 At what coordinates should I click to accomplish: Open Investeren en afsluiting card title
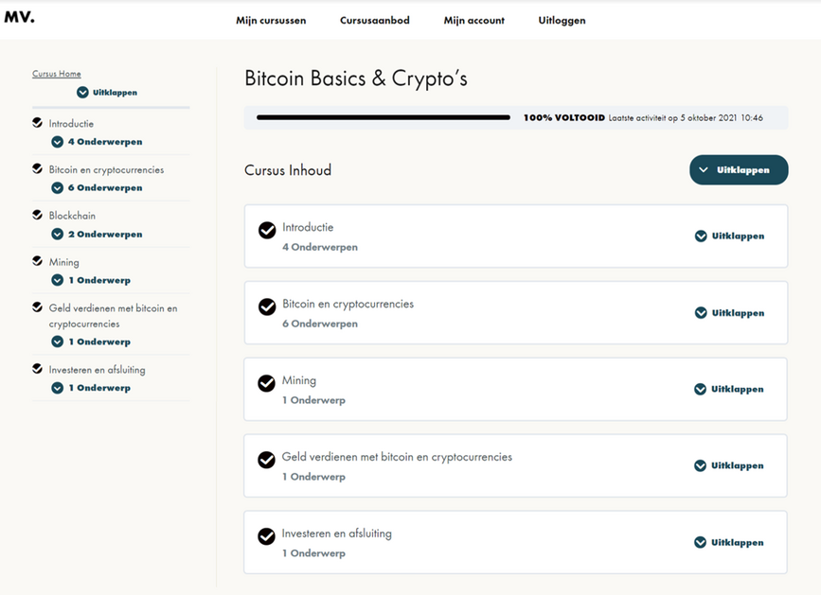337,534
